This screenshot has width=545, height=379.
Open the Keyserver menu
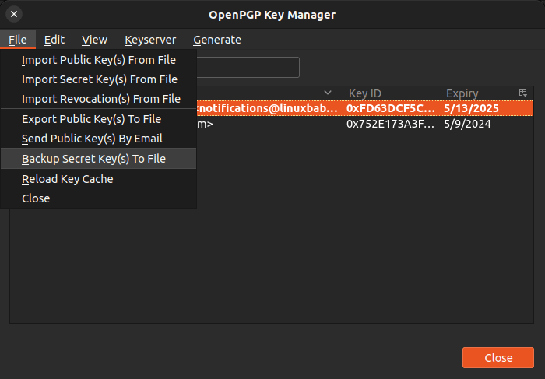pos(150,40)
